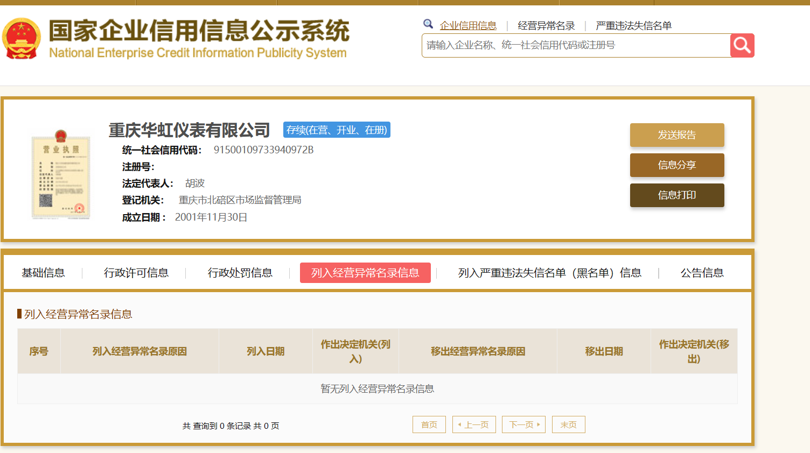The image size is (810, 453).
Task: Click the 作出决定机关(移出) column header
Action: coord(694,351)
